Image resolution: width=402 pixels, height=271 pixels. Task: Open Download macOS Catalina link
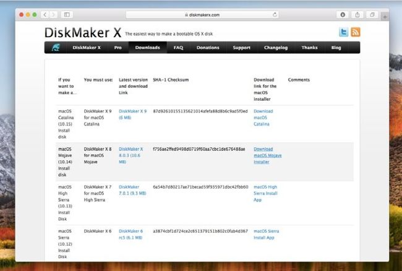pyautogui.click(x=263, y=118)
